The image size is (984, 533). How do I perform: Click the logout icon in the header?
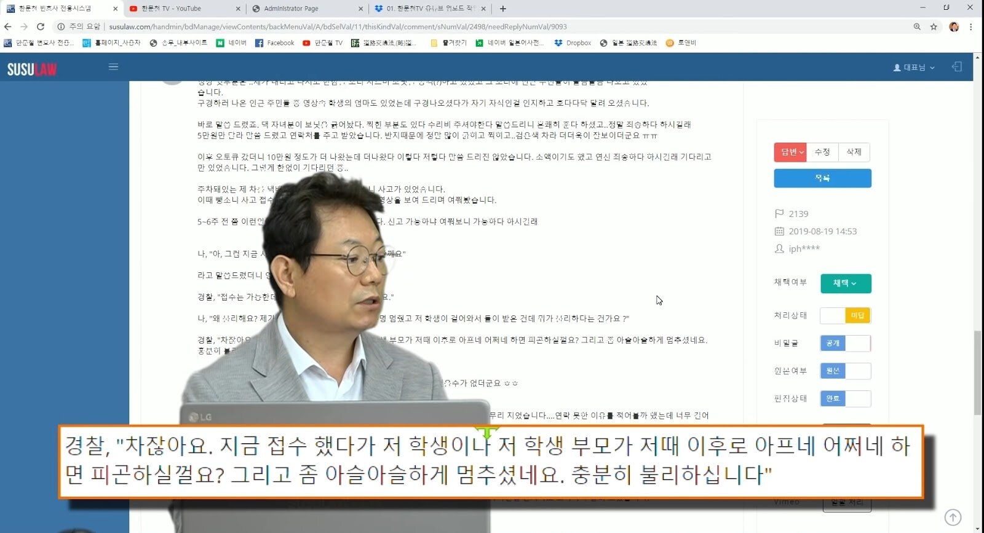pyautogui.click(x=957, y=67)
